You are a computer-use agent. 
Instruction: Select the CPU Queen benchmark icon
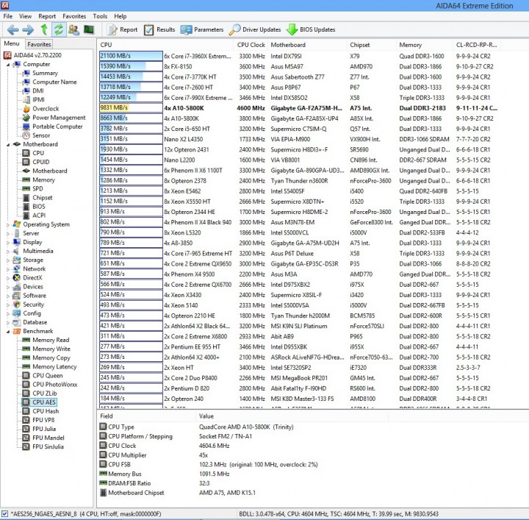coord(26,376)
